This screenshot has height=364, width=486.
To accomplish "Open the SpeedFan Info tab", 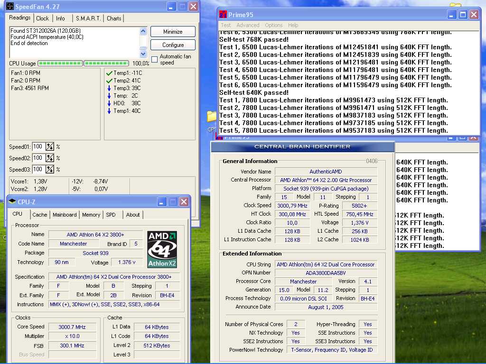I will [x=60, y=18].
